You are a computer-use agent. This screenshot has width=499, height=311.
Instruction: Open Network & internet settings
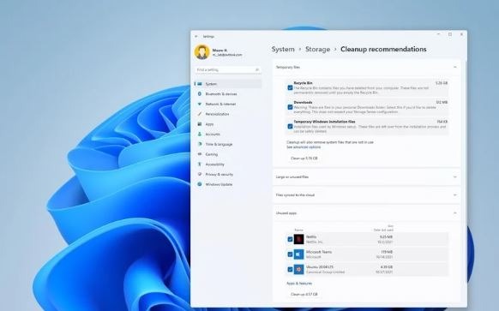228,104
